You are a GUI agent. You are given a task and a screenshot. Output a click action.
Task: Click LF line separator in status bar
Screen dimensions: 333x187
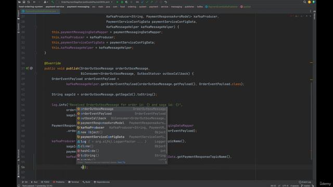click(279, 186)
